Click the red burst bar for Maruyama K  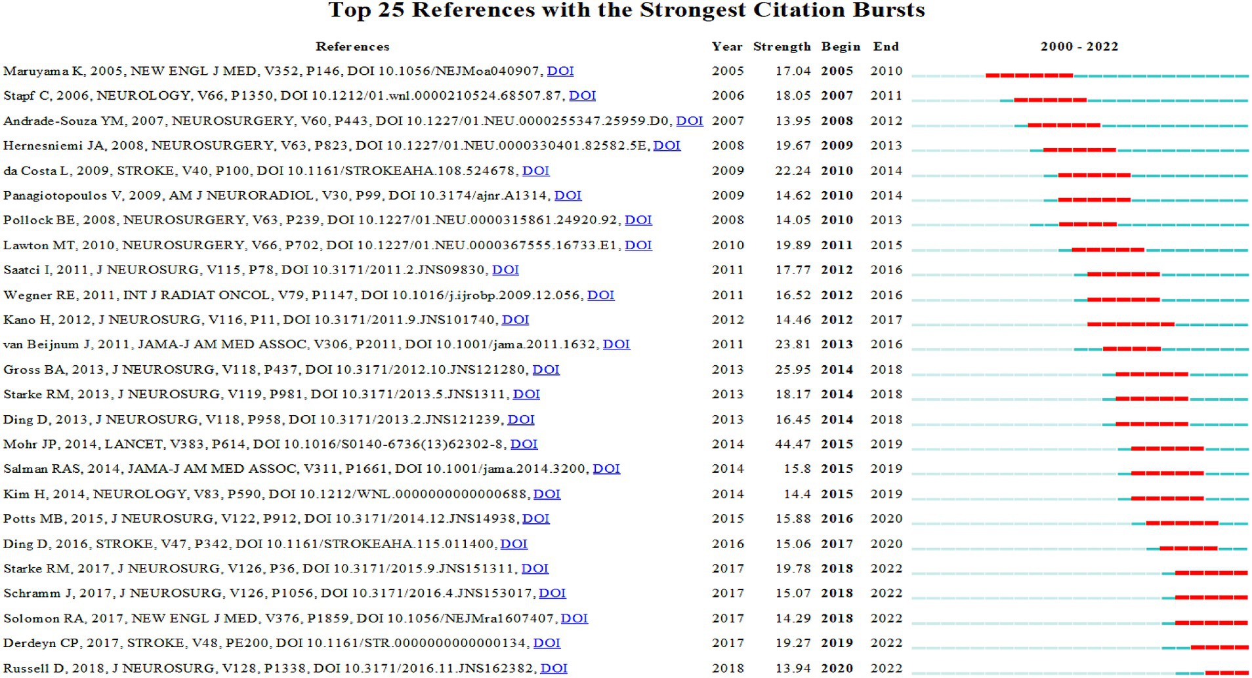tap(1030, 75)
